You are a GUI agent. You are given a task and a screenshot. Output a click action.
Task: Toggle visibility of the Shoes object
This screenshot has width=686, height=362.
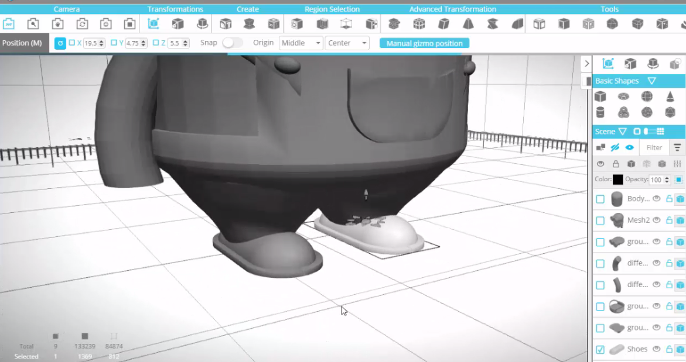pos(656,349)
